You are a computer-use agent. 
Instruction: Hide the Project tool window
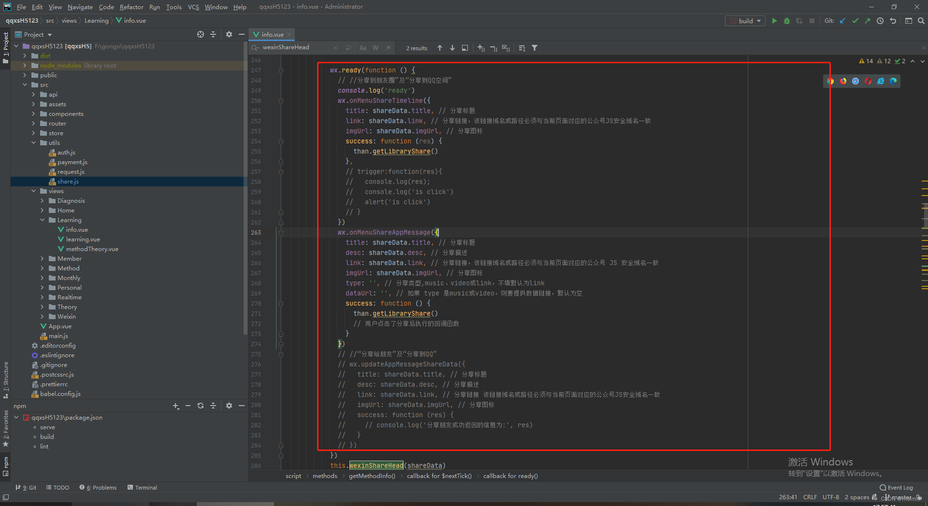[x=242, y=34]
